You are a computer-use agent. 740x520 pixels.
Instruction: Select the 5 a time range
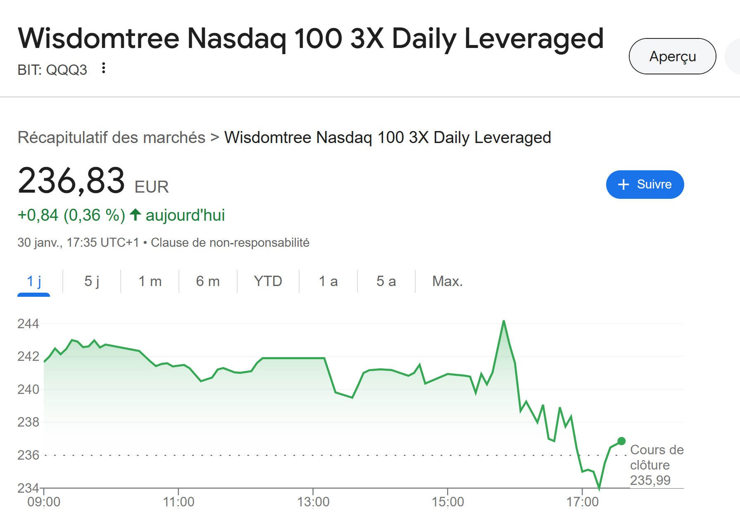[x=386, y=281]
